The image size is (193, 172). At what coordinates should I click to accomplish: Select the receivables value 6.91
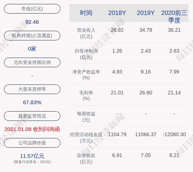[x=117, y=155]
